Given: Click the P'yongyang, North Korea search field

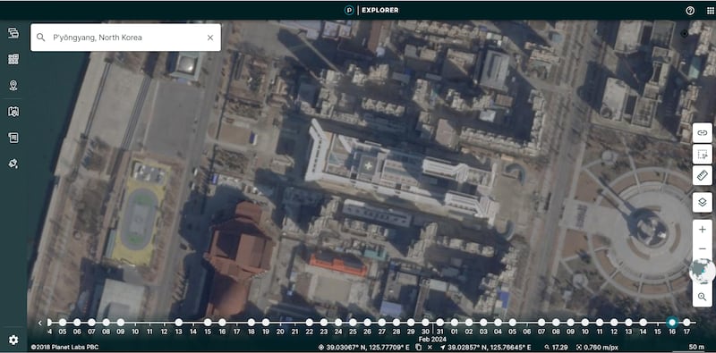Looking at the screenshot, I should (125, 38).
